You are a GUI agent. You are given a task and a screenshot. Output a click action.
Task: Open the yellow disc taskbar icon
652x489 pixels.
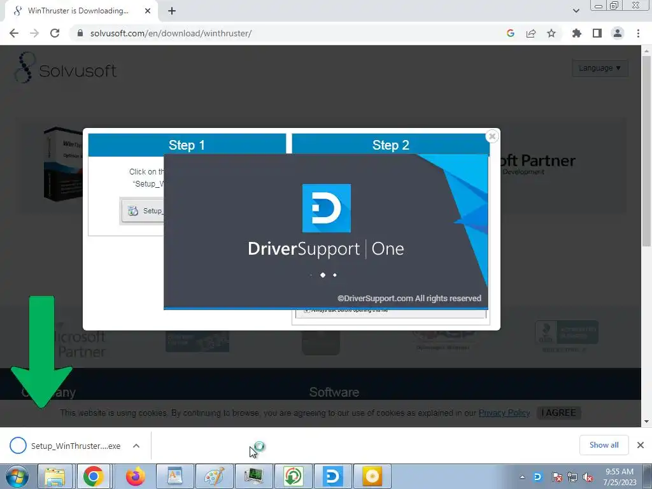pos(372,476)
